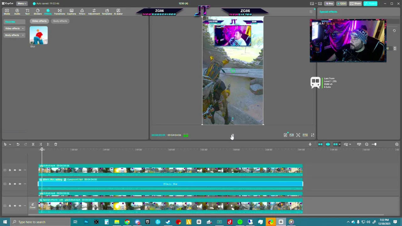
Task: Open timeline thumbnail settings icon
Action: (x=359, y=144)
